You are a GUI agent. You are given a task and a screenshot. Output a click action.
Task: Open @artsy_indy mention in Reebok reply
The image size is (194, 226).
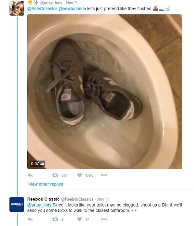pos(39,205)
